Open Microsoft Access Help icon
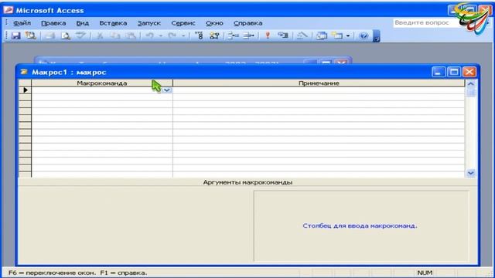Viewport: 495px width, 278px height. tap(364, 36)
